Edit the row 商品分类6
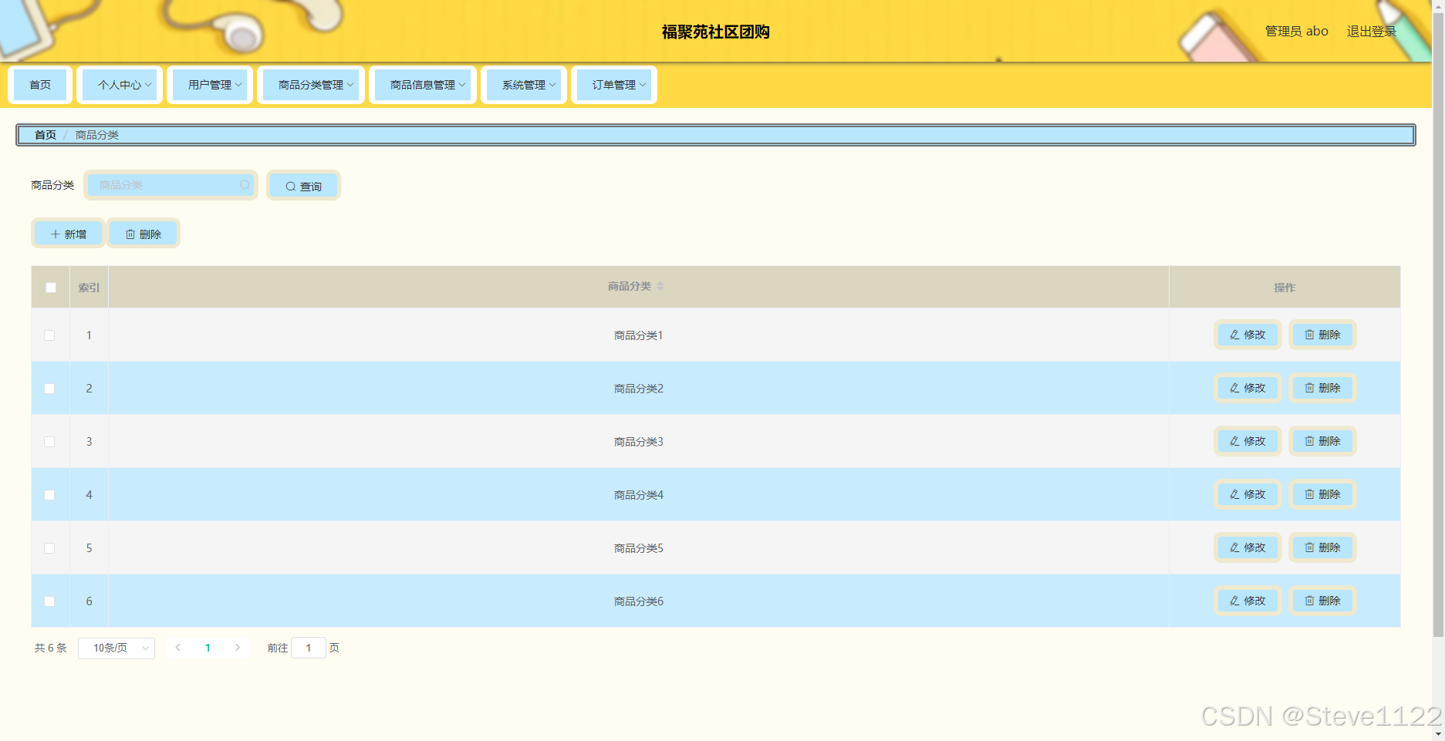 coord(1247,601)
